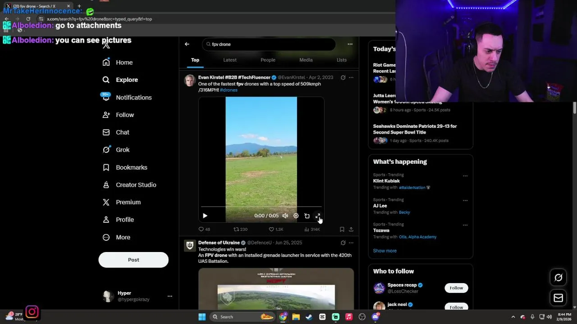This screenshot has width=577, height=324.
Task: Click Show more under What's happening
Action: tap(385, 251)
